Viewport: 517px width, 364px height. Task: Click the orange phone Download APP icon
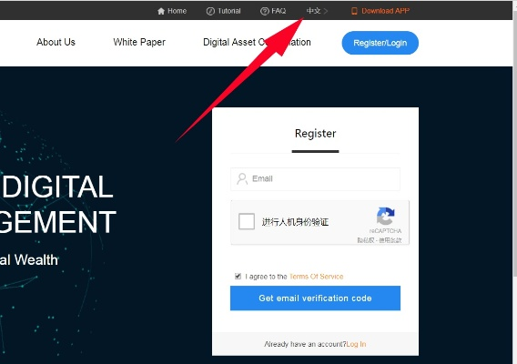click(x=354, y=11)
